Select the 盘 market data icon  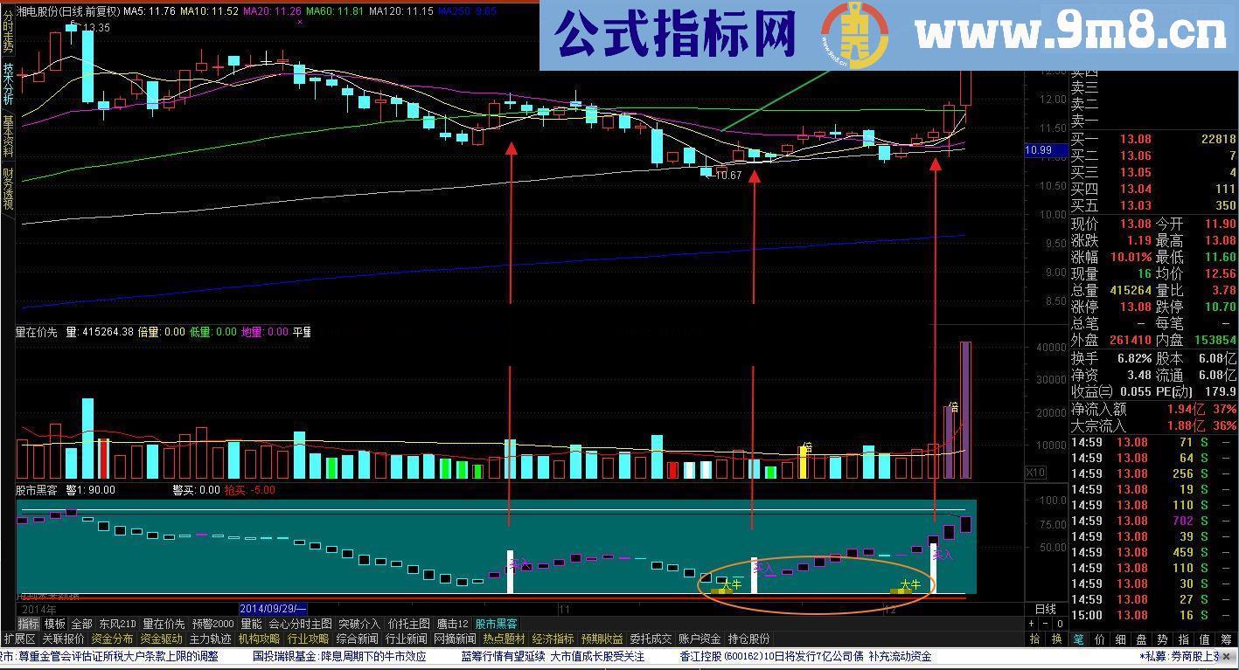(1143, 639)
